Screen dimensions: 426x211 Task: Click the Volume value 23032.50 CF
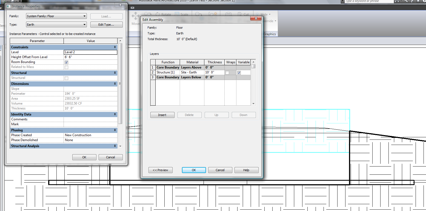coord(90,103)
